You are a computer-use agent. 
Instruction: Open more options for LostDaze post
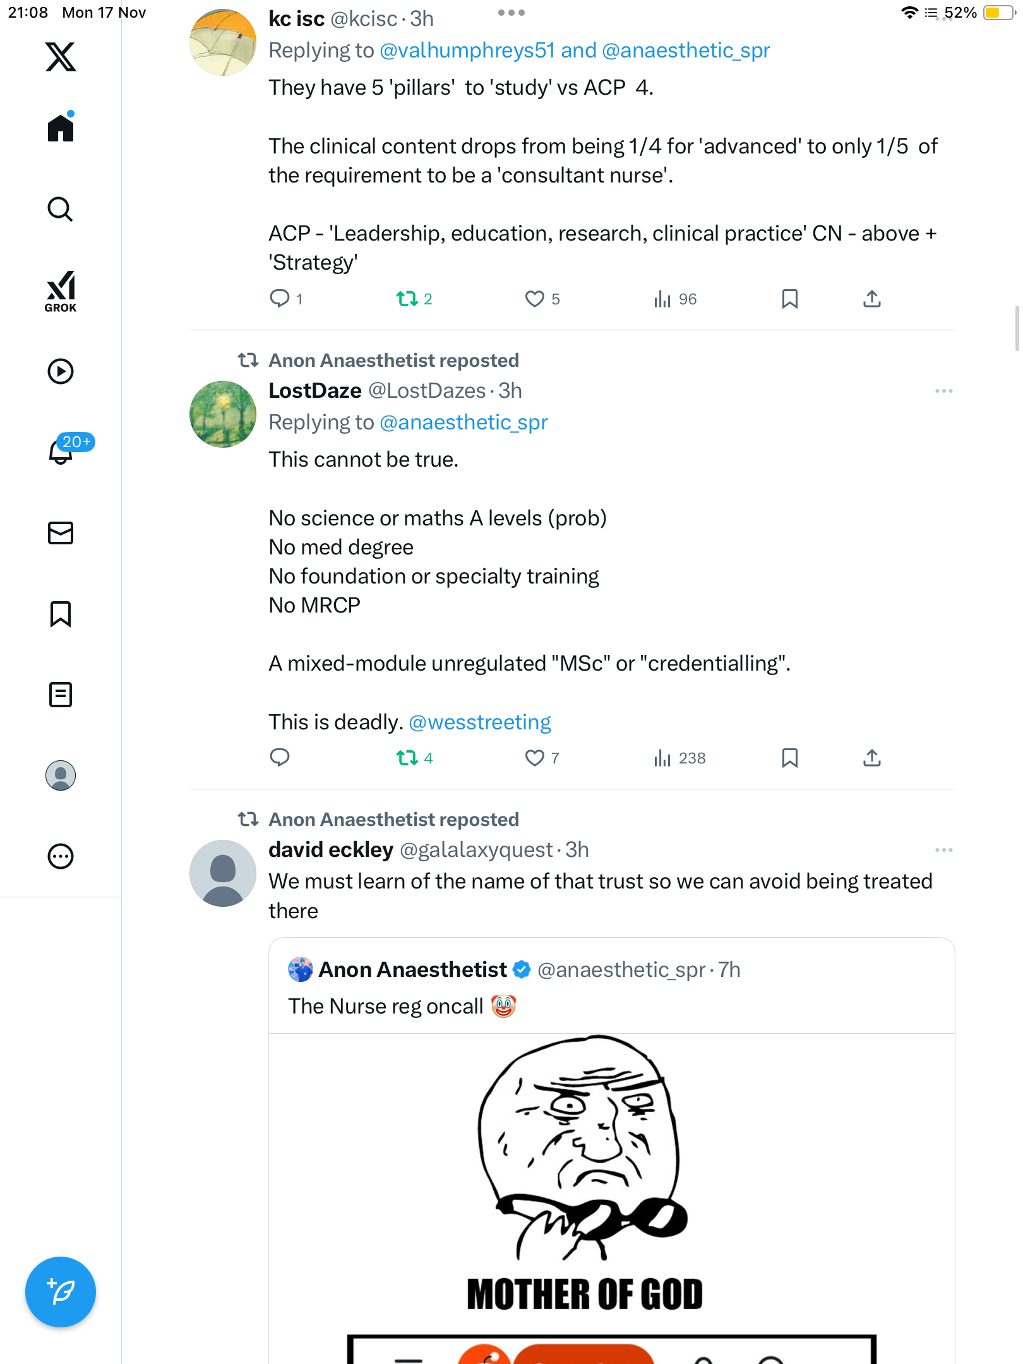[x=943, y=391]
